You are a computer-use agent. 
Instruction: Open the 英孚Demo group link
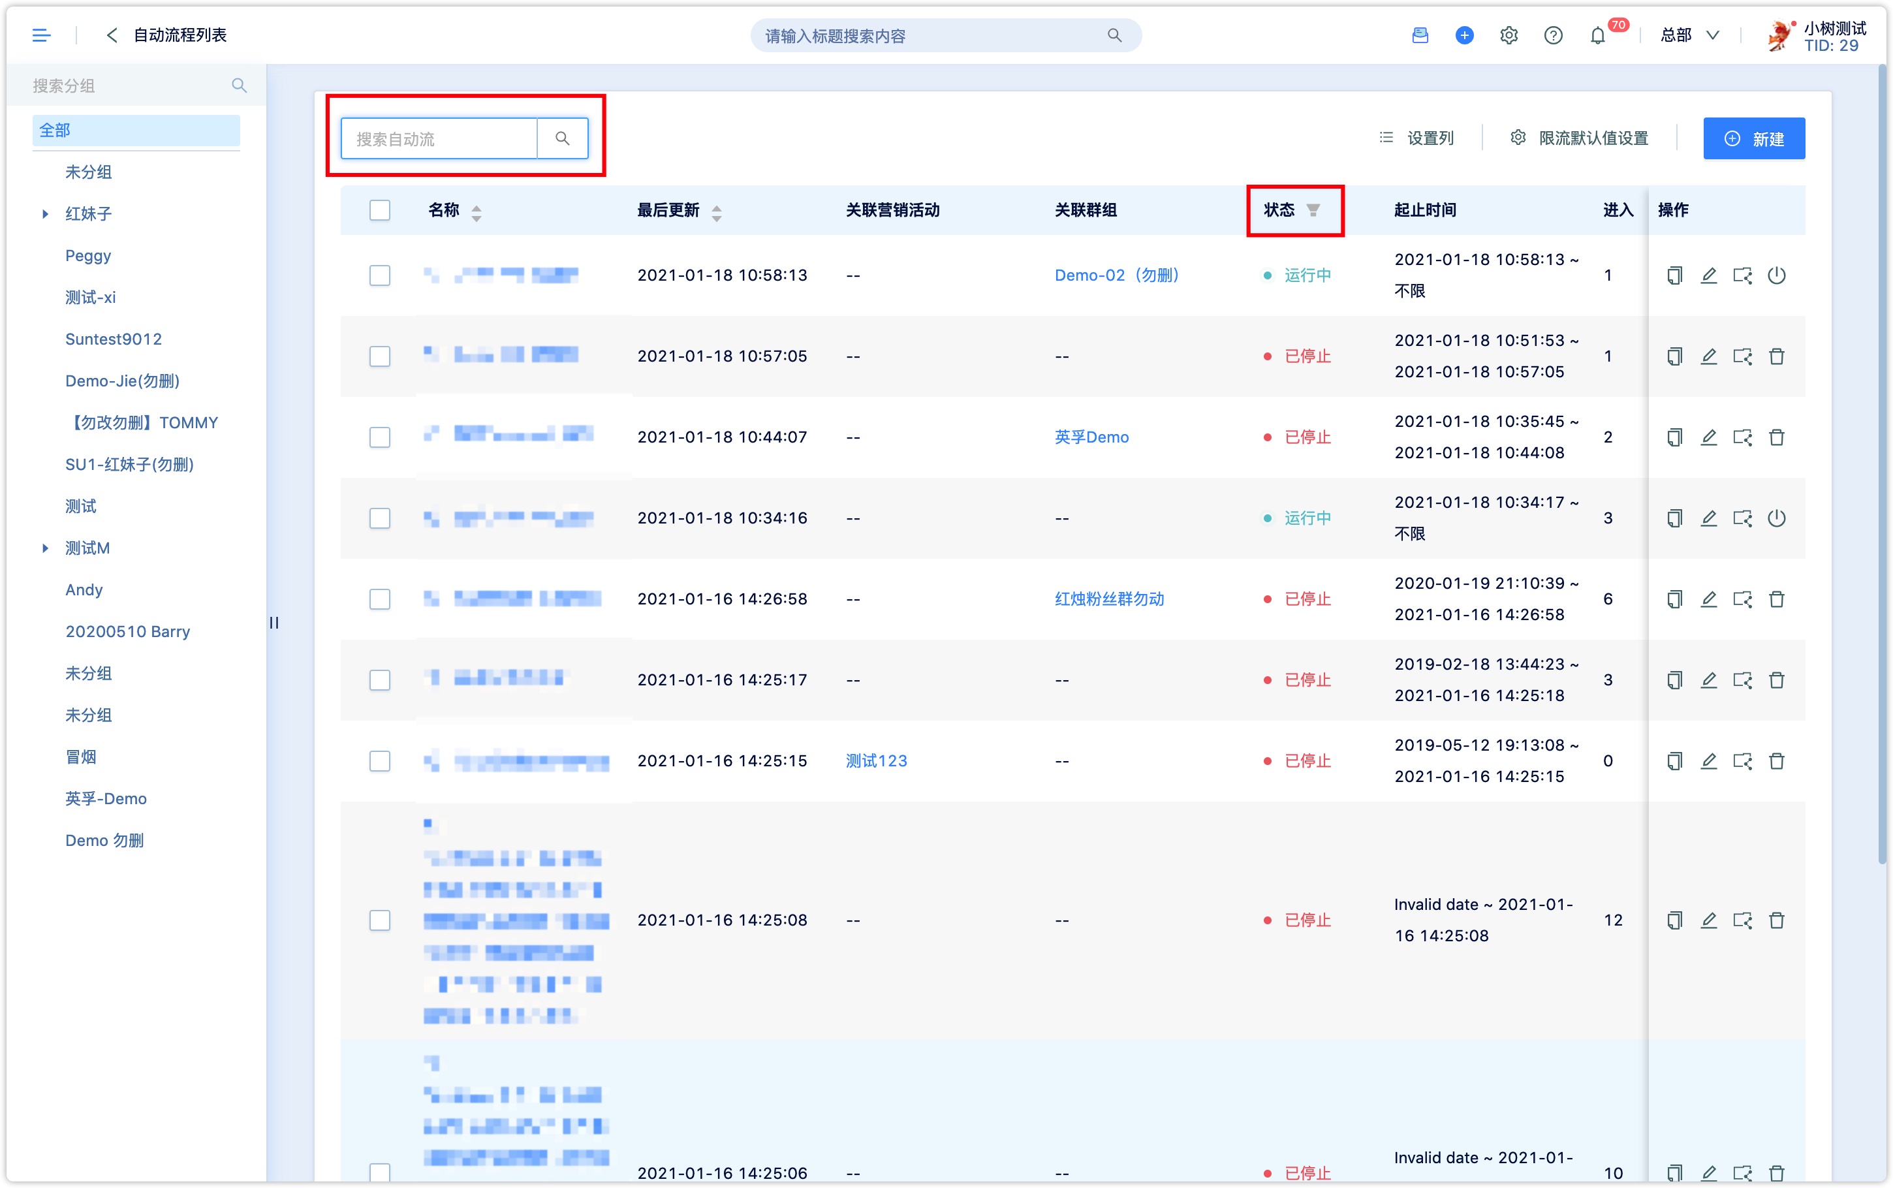[1091, 437]
